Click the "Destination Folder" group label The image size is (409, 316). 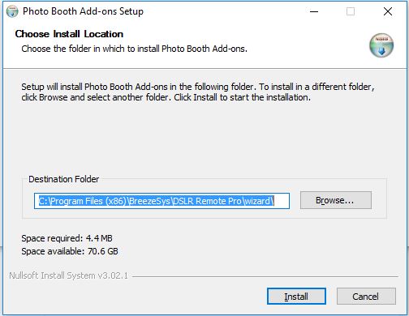tap(64, 179)
